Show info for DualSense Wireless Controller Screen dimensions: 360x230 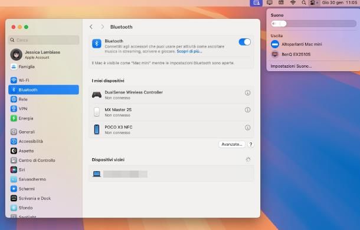pyautogui.click(x=247, y=93)
